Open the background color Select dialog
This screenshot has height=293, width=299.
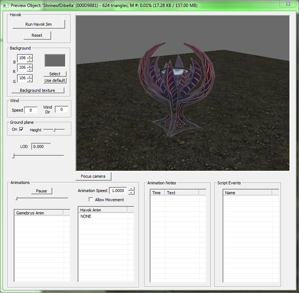(x=55, y=74)
